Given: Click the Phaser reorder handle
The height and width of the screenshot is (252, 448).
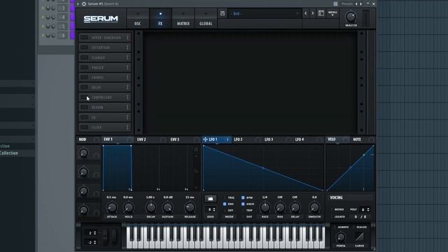Looking at the screenshot, I should [127, 67].
